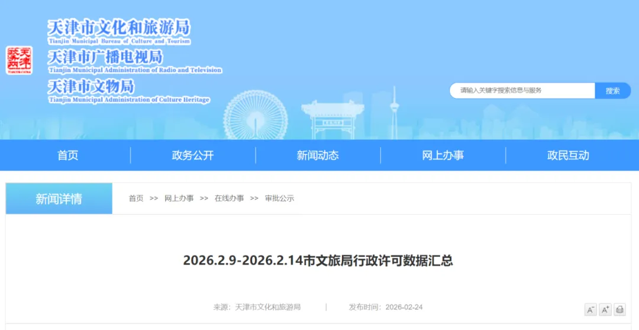Click the 网上办事 breadcrumb link
The width and height of the screenshot is (639, 330).
click(179, 198)
